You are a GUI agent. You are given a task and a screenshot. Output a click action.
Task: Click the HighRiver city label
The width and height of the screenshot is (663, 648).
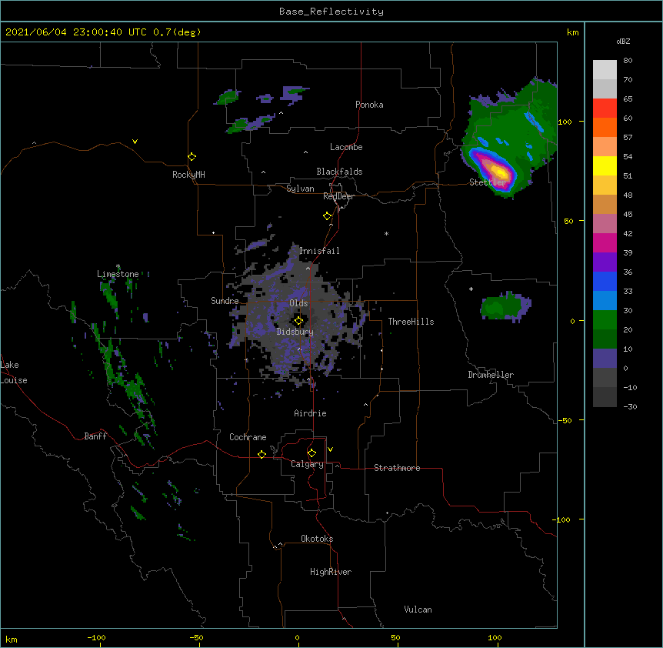tap(331, 572)
